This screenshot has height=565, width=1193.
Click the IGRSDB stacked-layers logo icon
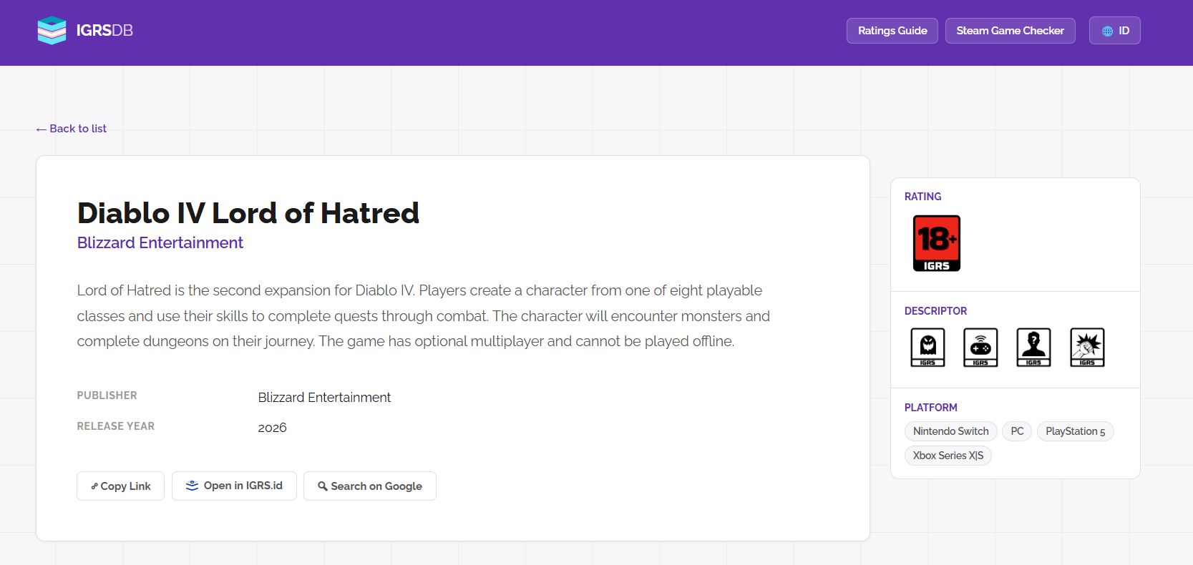pyautogui.click(x=52, y=31)
